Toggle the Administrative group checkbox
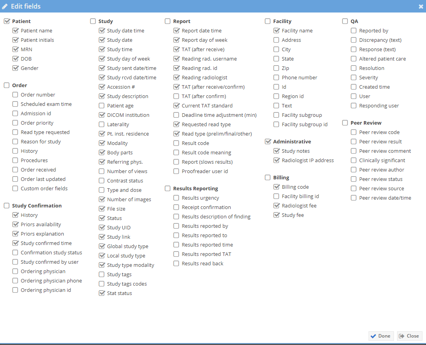426x345 pixels. (268, 141)
